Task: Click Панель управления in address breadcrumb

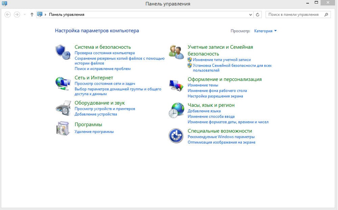Action: 67,15
